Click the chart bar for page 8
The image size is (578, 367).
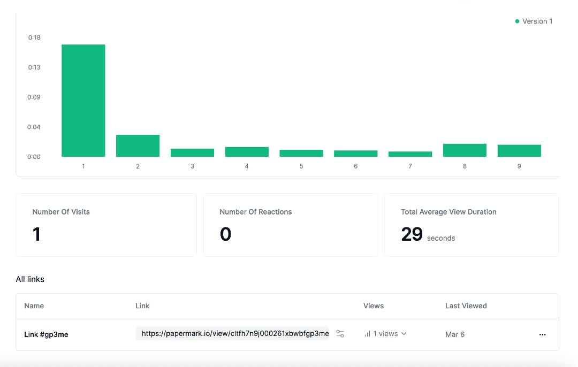[x=465, y=150]
